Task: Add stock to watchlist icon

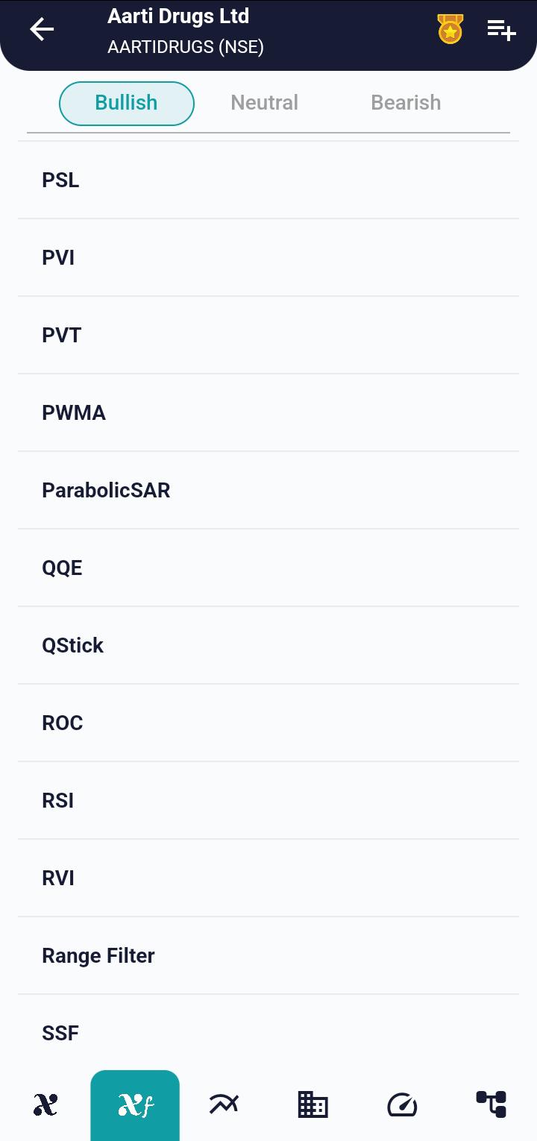Action: (501, 30)
